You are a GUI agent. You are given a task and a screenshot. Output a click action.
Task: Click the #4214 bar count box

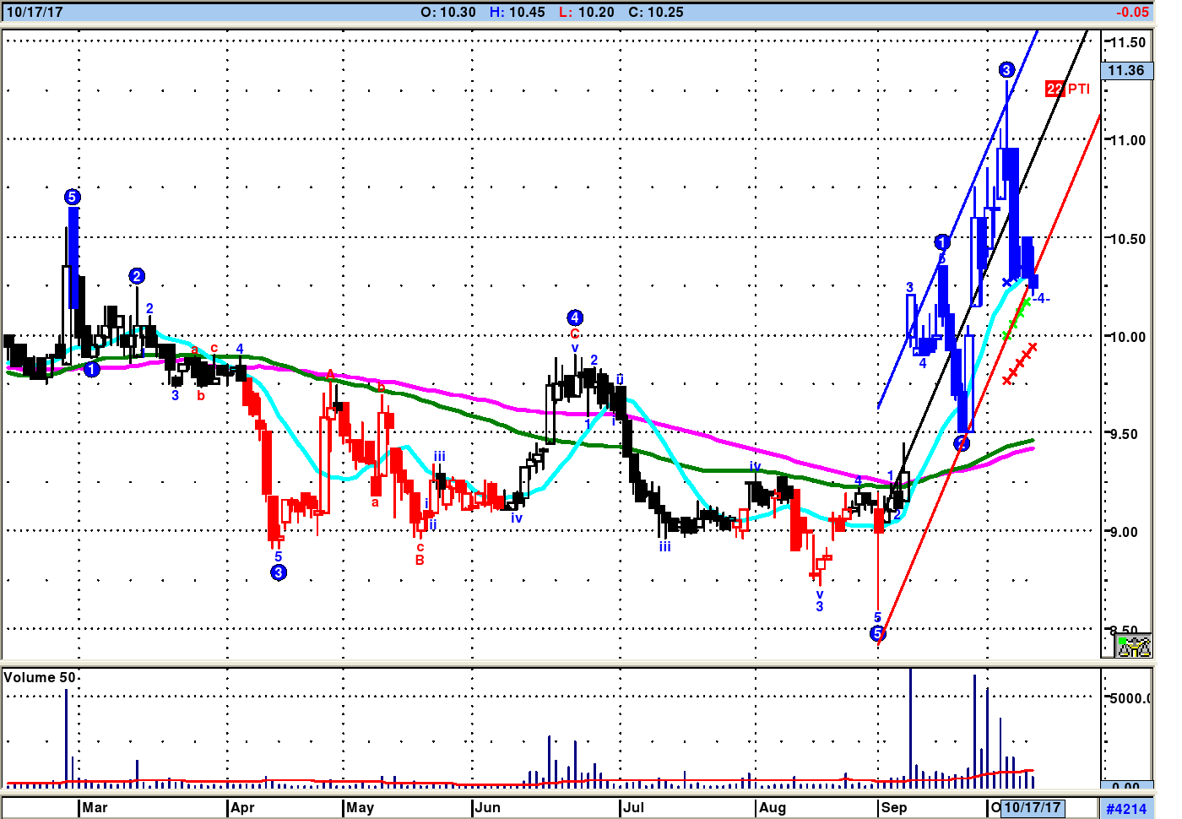[1126, 809]
